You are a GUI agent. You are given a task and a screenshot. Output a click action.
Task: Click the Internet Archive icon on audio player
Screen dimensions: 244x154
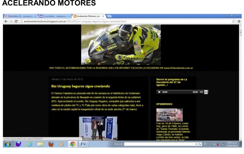(206, 92)
